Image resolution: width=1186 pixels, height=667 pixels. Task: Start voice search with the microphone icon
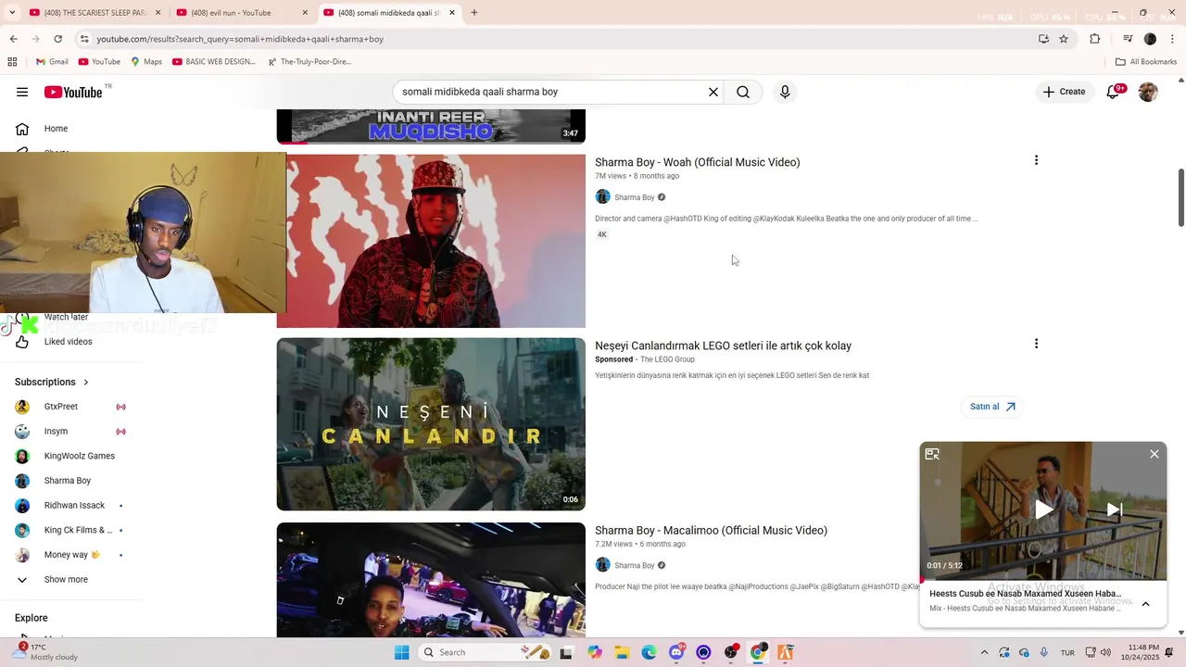pyautogui.click(x=785, y=92)
